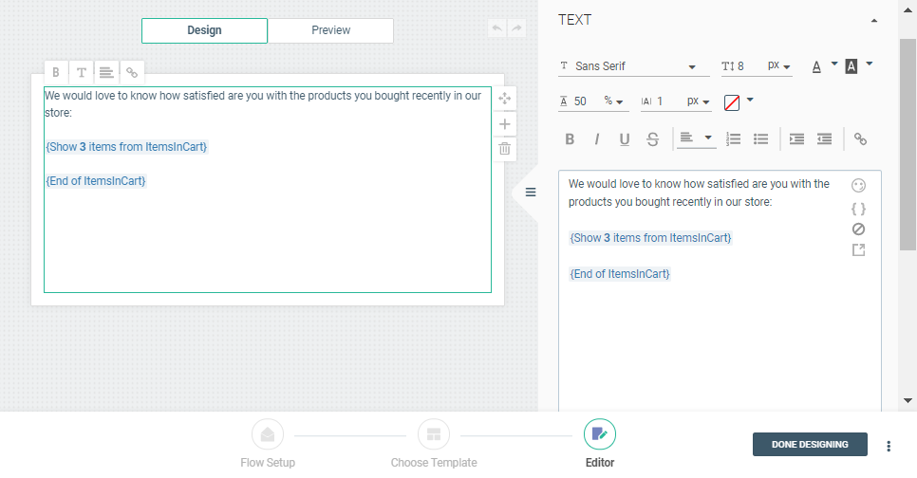Switch to the Preview tab

click(330, 30)
